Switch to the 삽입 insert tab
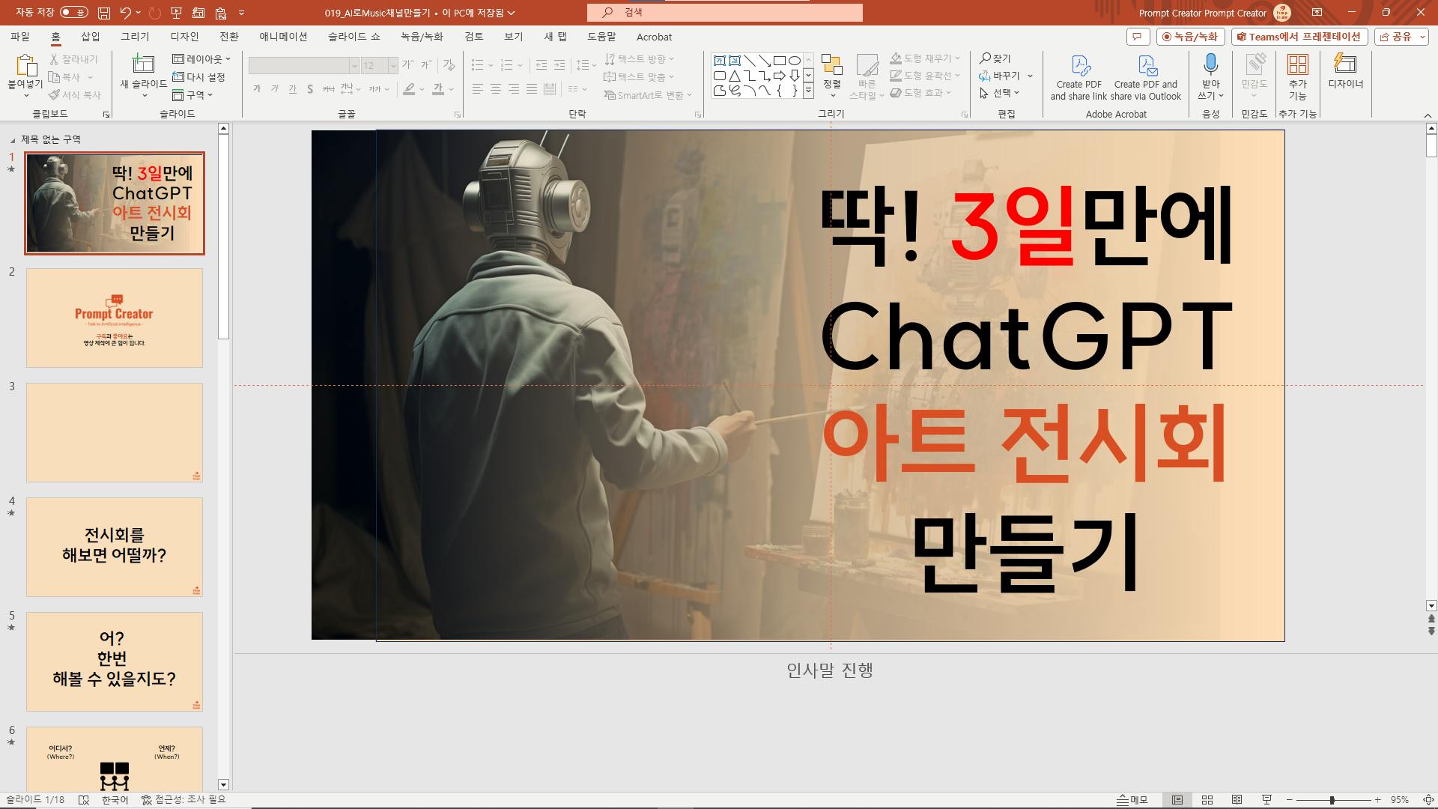This screenshot has width=1438, height=809. click(x=90, y=37)
